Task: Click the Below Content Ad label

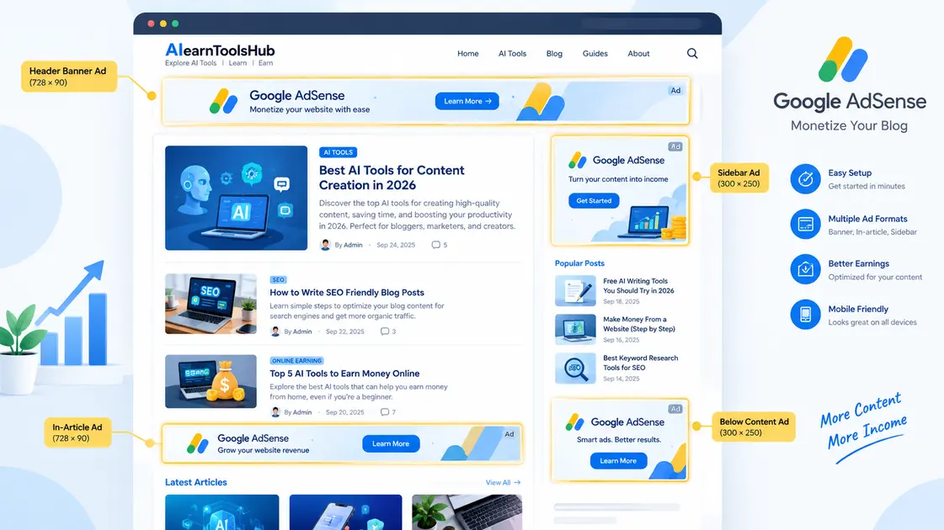Action: coord(754,427)
